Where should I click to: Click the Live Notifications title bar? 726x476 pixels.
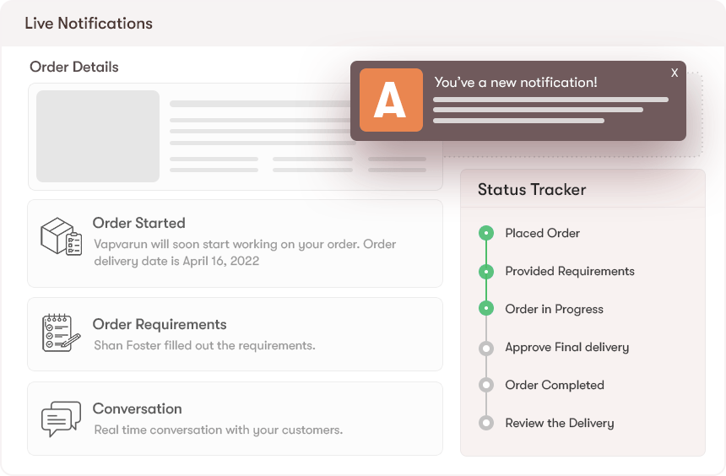coord(89,24)
